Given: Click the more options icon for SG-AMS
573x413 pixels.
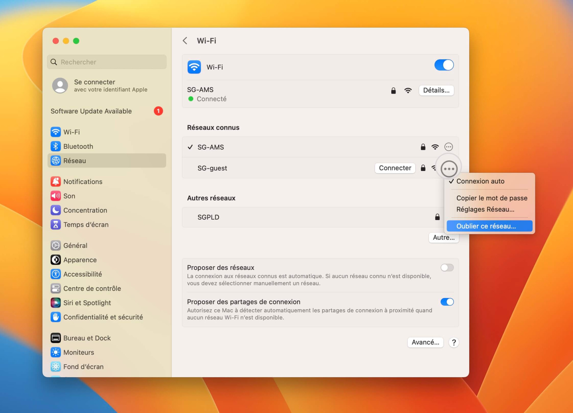Looking at the screenshot, I should (x=448, y=147).
